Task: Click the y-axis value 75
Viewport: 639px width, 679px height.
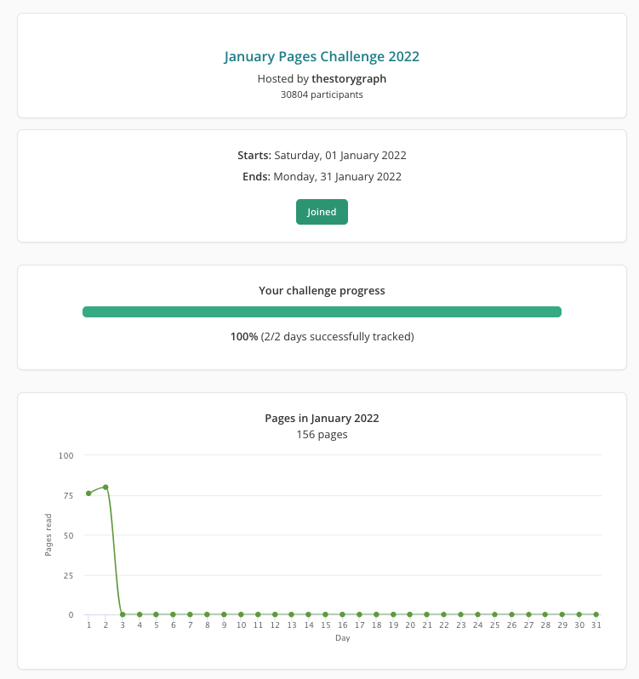Action: click(x=68, y=496)
